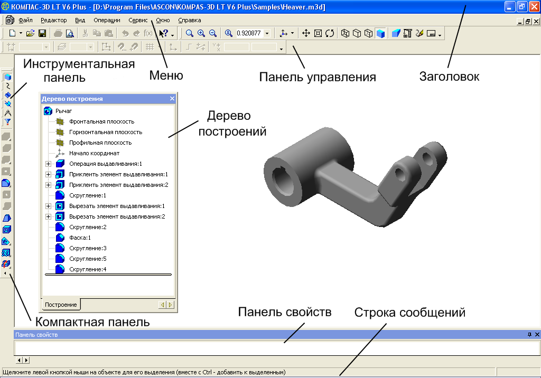Open the Сервис menu
This screenshot has height=378, width=541.
point(138,21)
